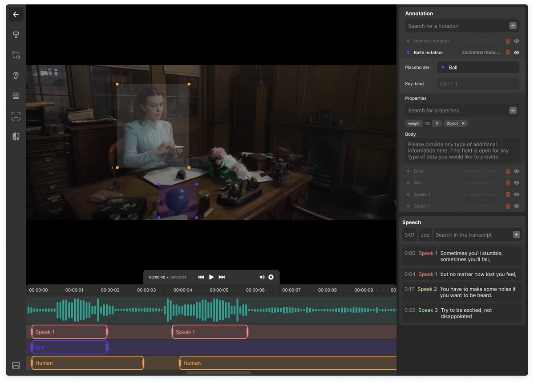The height and width of the screenshot is (383, 534).
Task: Go back using the arrow icon
Action: tap(16, 14)
